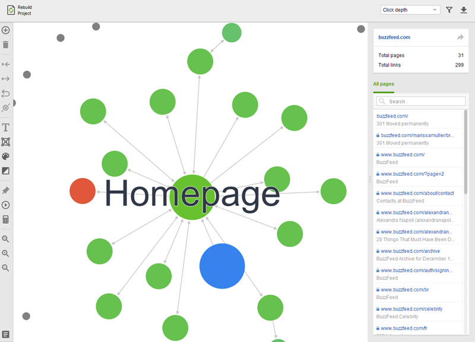Screen dimensions: 475x342
Task: Switch to the All pages tab
Action: (384, 84)
